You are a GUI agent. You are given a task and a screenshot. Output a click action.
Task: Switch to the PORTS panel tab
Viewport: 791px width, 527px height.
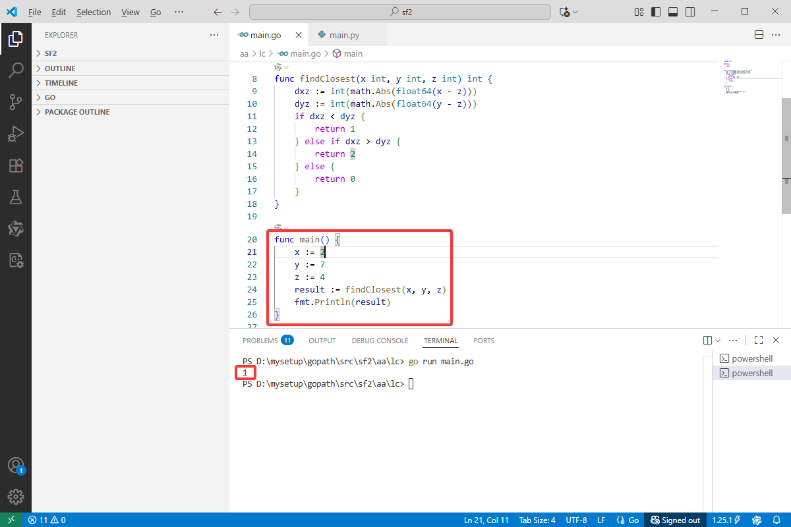click(x=484, y=341)
